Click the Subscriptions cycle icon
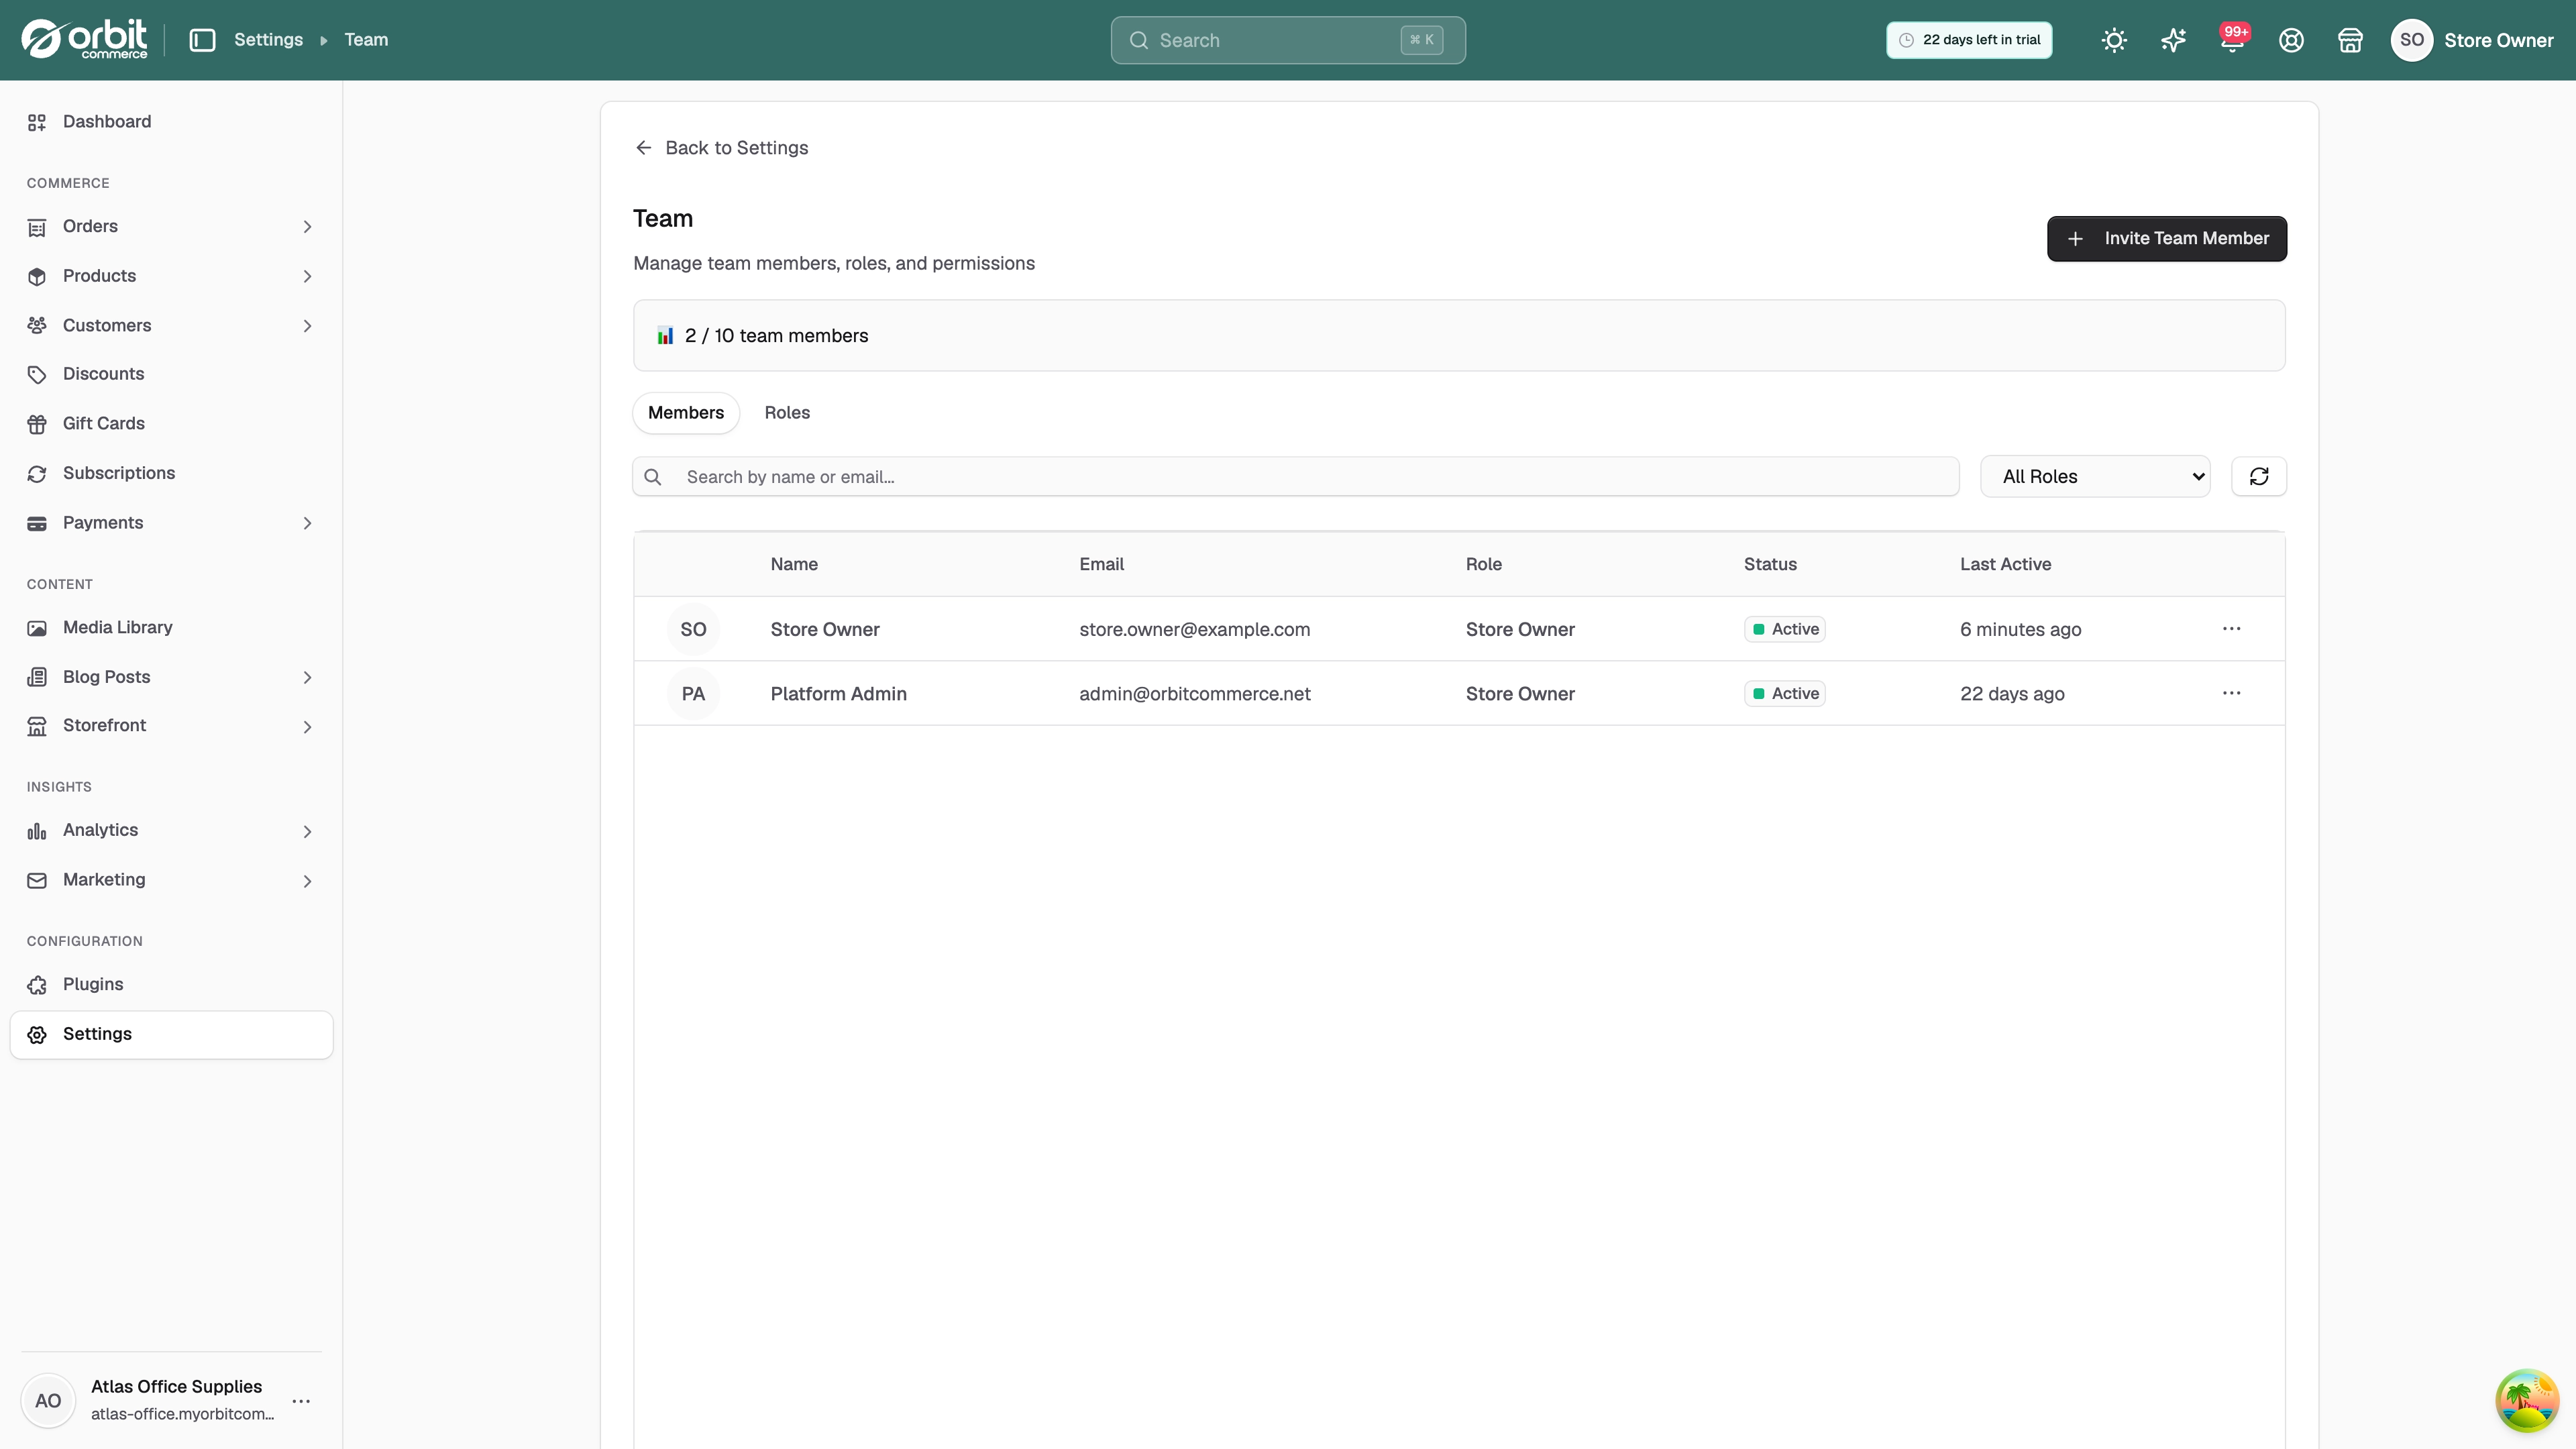The image size is (2576, 1449). (x=37, y=473)
